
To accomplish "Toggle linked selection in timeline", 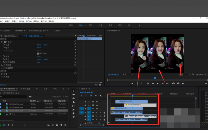I will pos(91,95).
